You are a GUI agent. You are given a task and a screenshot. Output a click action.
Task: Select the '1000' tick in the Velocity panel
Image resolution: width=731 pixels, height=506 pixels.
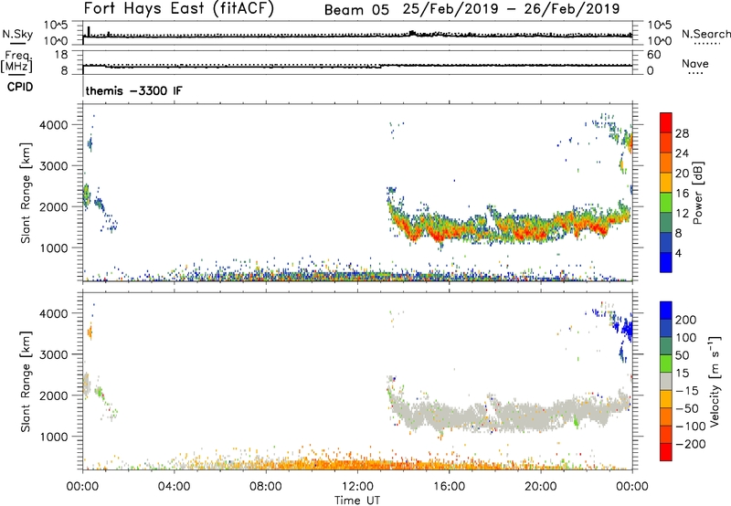[54, 437]
